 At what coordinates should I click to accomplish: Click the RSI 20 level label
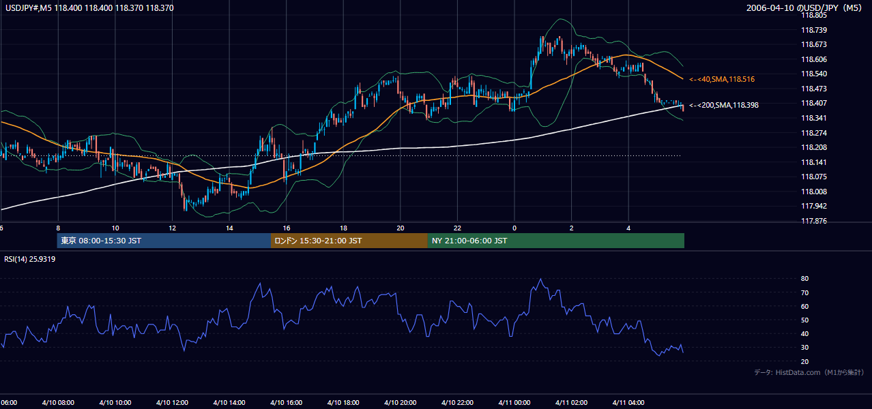804,361
